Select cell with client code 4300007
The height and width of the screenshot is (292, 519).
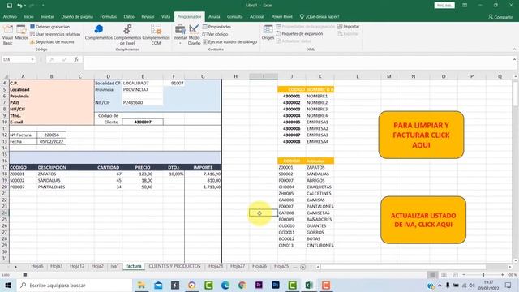pos(143,122)
